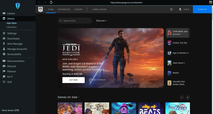
Task: Click the blue DOWNLOAD button
Action: coord(202,9)
